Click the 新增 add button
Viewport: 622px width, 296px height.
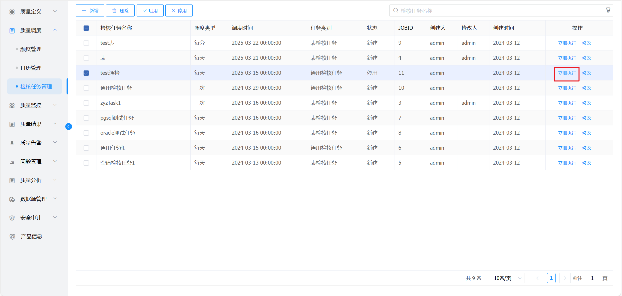(x=90, y=10)
